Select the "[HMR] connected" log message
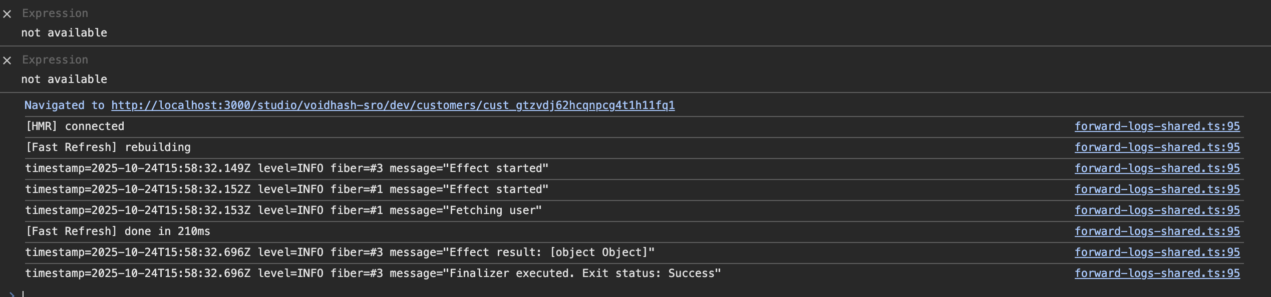1271x297 pixels. [x=75, y=126]
